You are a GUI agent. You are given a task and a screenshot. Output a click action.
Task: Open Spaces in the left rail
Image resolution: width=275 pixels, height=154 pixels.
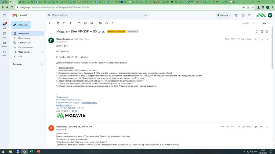(4, 44)
